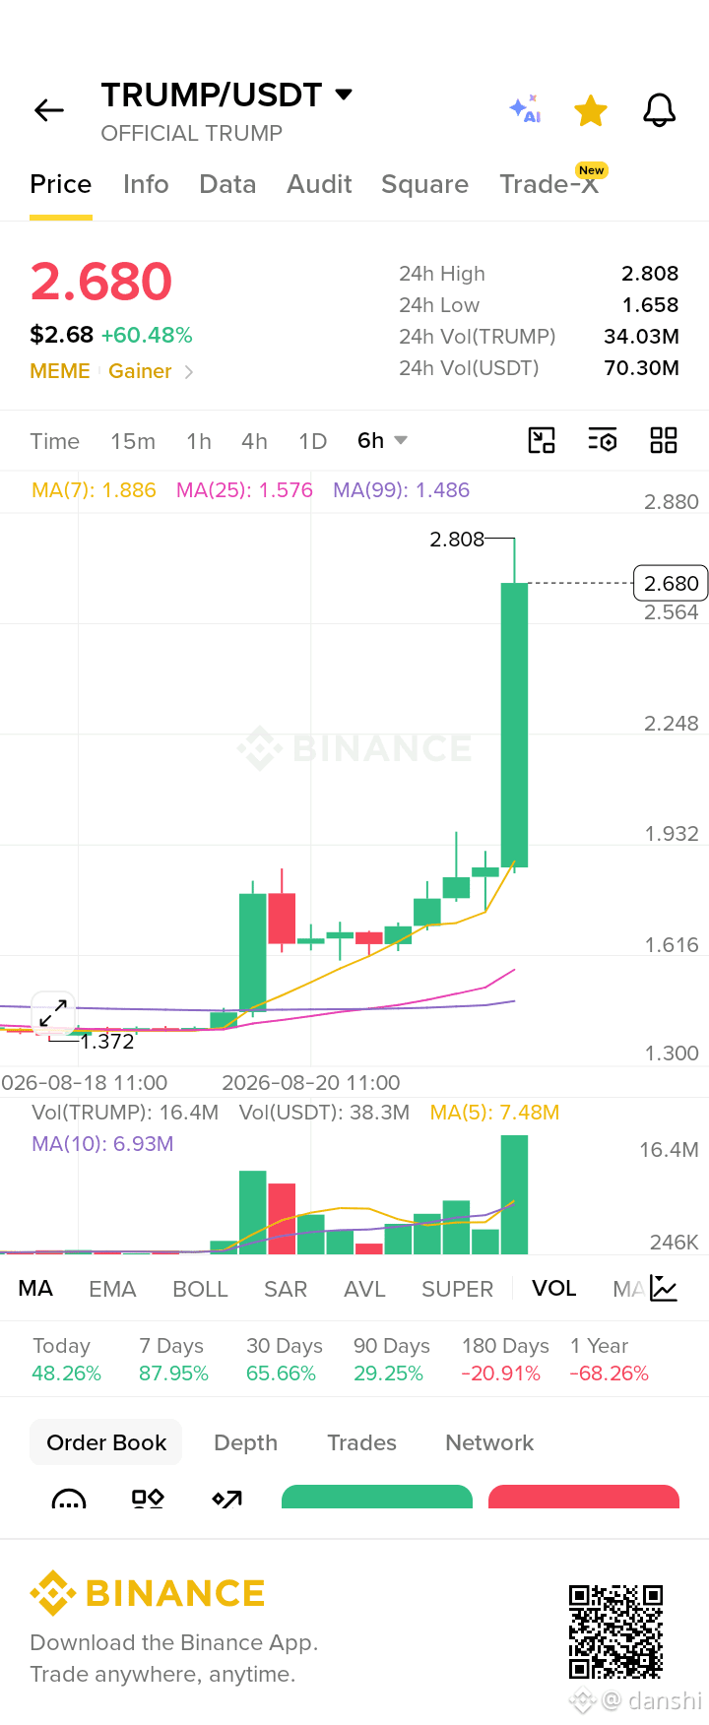Screen dimensions: 709x1725
Task: Select the Order Book tab
Action: point(106,1442)
